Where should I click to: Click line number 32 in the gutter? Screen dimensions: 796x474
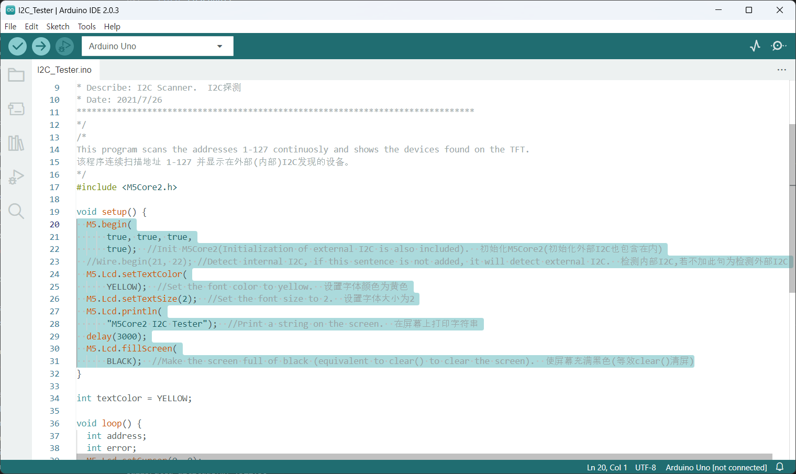[x=54, y=373]
